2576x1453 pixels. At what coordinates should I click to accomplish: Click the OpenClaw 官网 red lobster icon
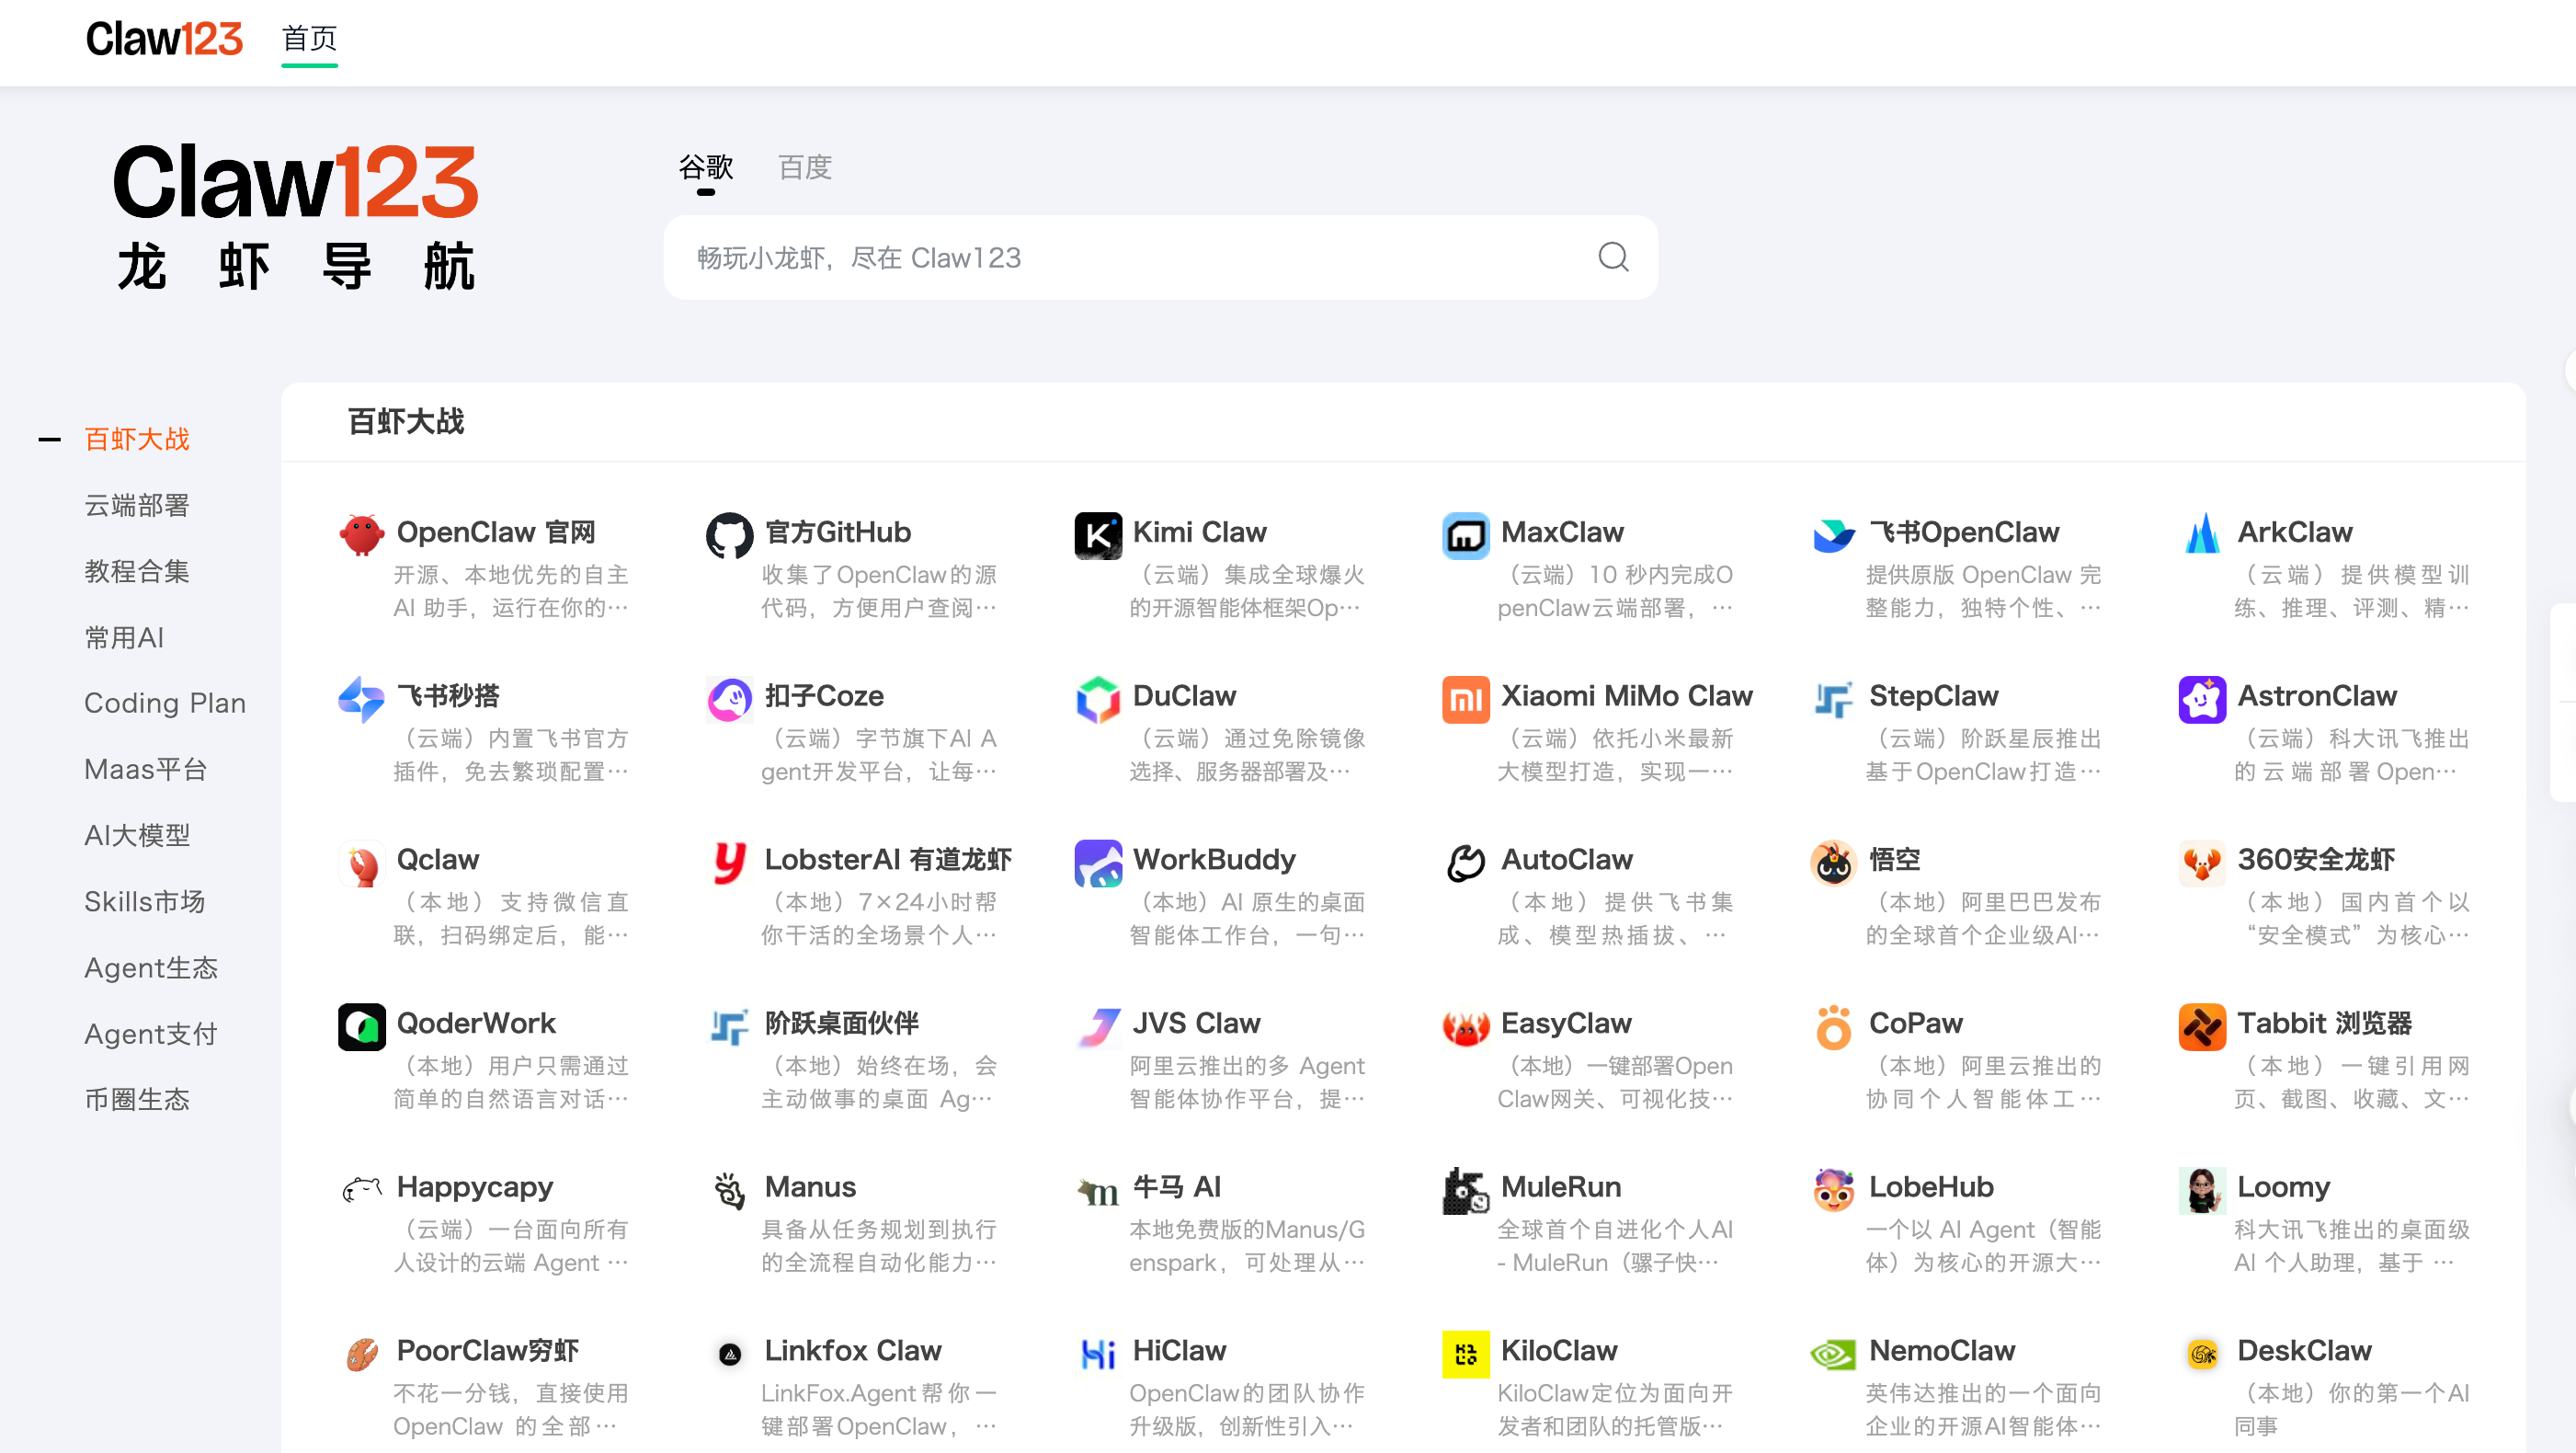pos(361,536)
